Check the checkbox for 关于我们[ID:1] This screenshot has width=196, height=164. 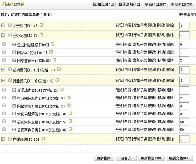(10, 25)
